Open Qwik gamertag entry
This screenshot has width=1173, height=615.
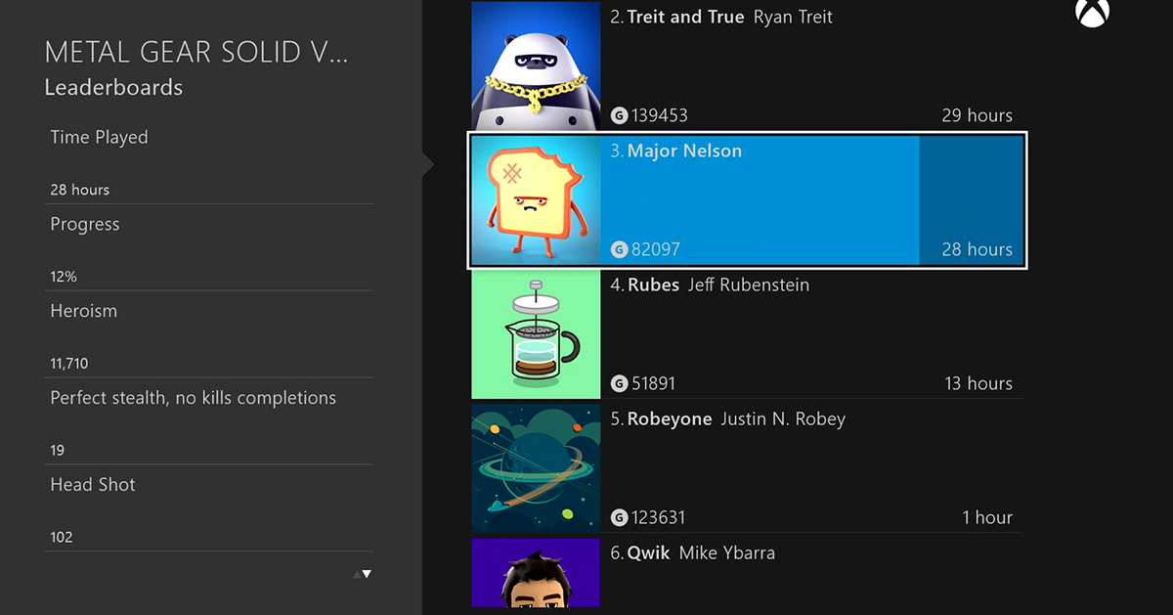648,552
